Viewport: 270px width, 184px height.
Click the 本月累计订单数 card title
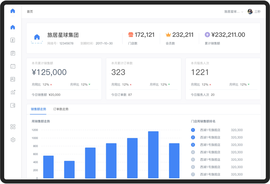(122, 63)
